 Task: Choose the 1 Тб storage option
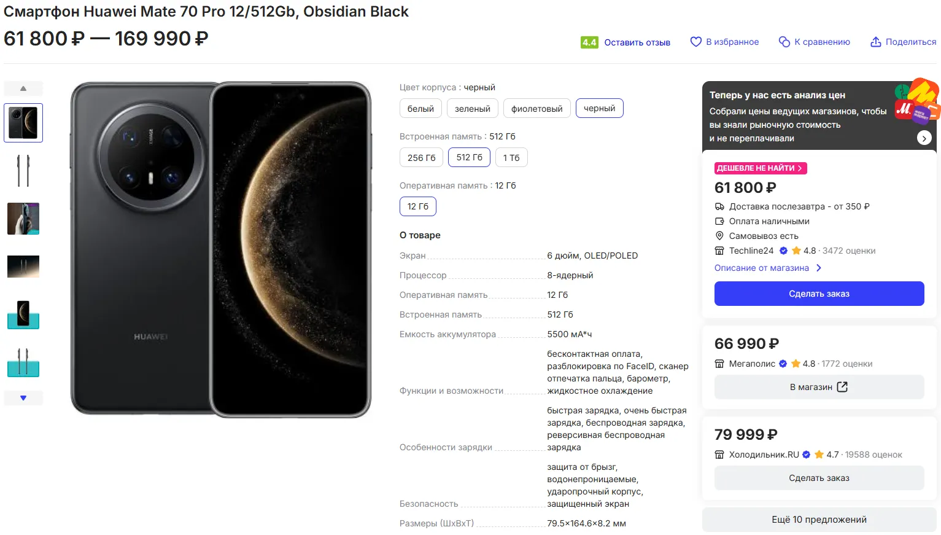tap(511, 158)
